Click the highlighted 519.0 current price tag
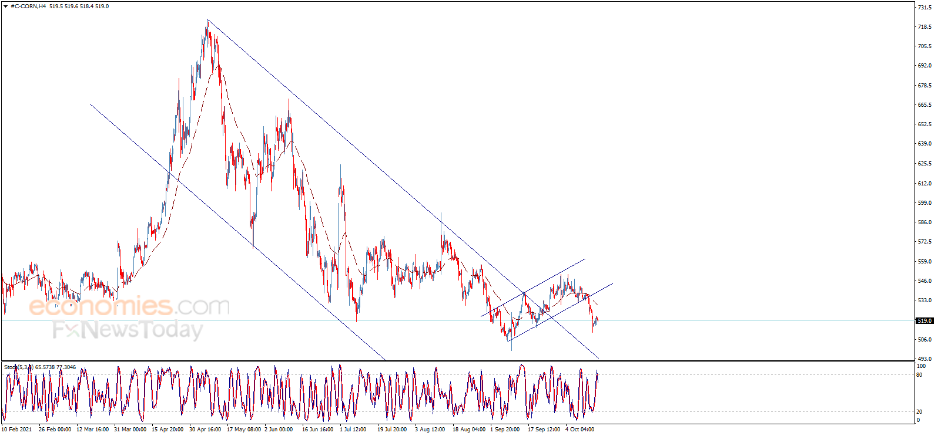938x436 pixels. (924, 320)
